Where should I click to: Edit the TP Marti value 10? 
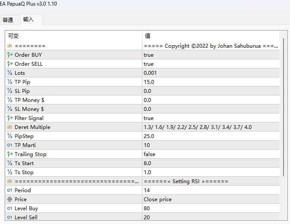(x=211, y=145)
